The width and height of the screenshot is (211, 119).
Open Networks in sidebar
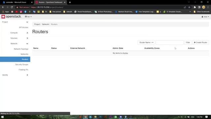click(x=24, y=54)
